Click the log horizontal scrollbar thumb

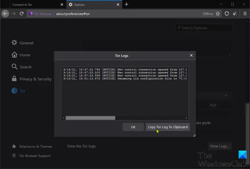click(x=90, y=118)
